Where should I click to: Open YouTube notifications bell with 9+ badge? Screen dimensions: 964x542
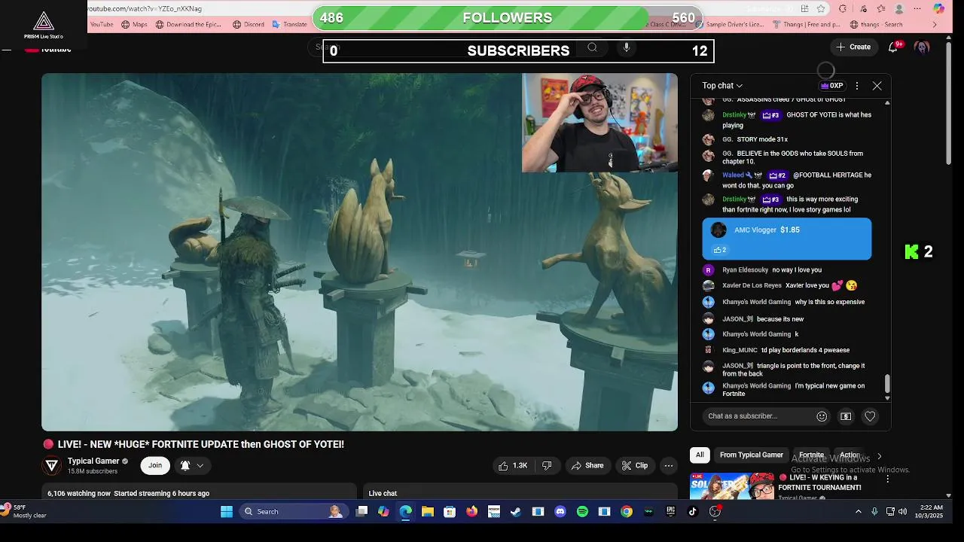pos(894,47)
